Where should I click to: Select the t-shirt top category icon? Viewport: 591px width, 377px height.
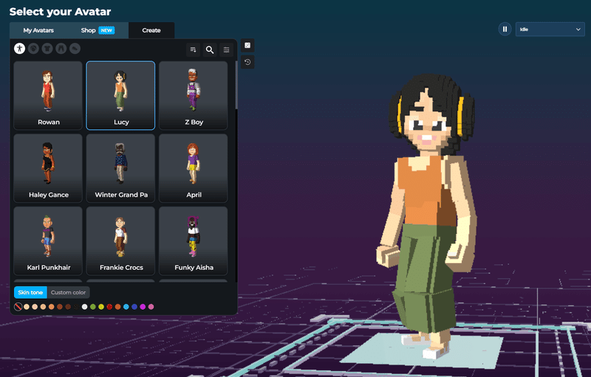tap(47, 48)
